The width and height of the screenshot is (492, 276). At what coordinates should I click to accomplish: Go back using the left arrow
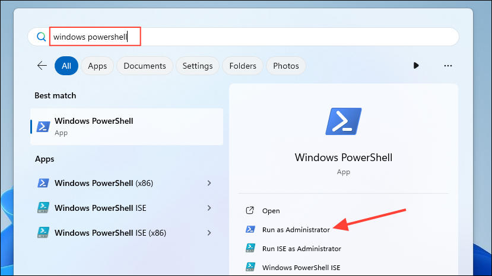pyautogui.click(x=42, y=66)
